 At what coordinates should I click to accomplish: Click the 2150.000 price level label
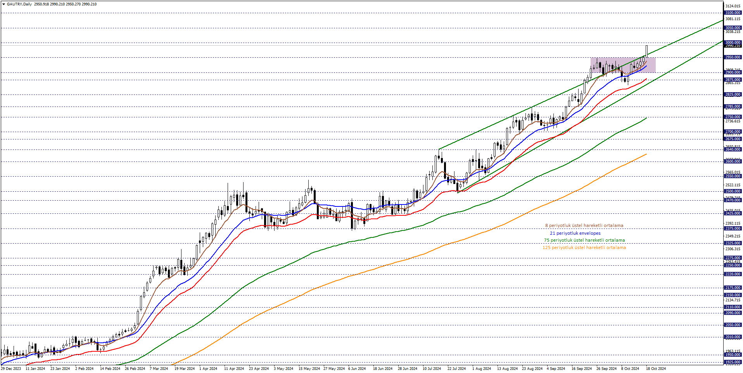tap(733, 295)
